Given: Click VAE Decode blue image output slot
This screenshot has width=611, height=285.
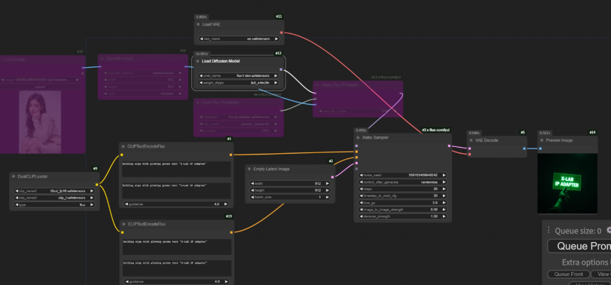Looking at the screenshot, I should (x=524, y=148).
